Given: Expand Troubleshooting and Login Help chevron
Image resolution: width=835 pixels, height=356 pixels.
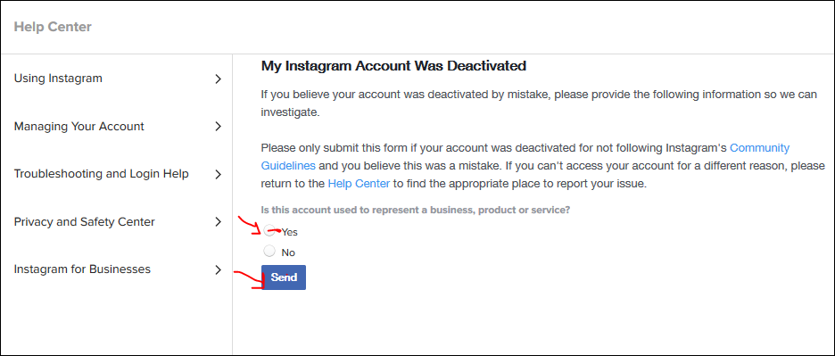Looking at the screenshot, I should [218, 174].
